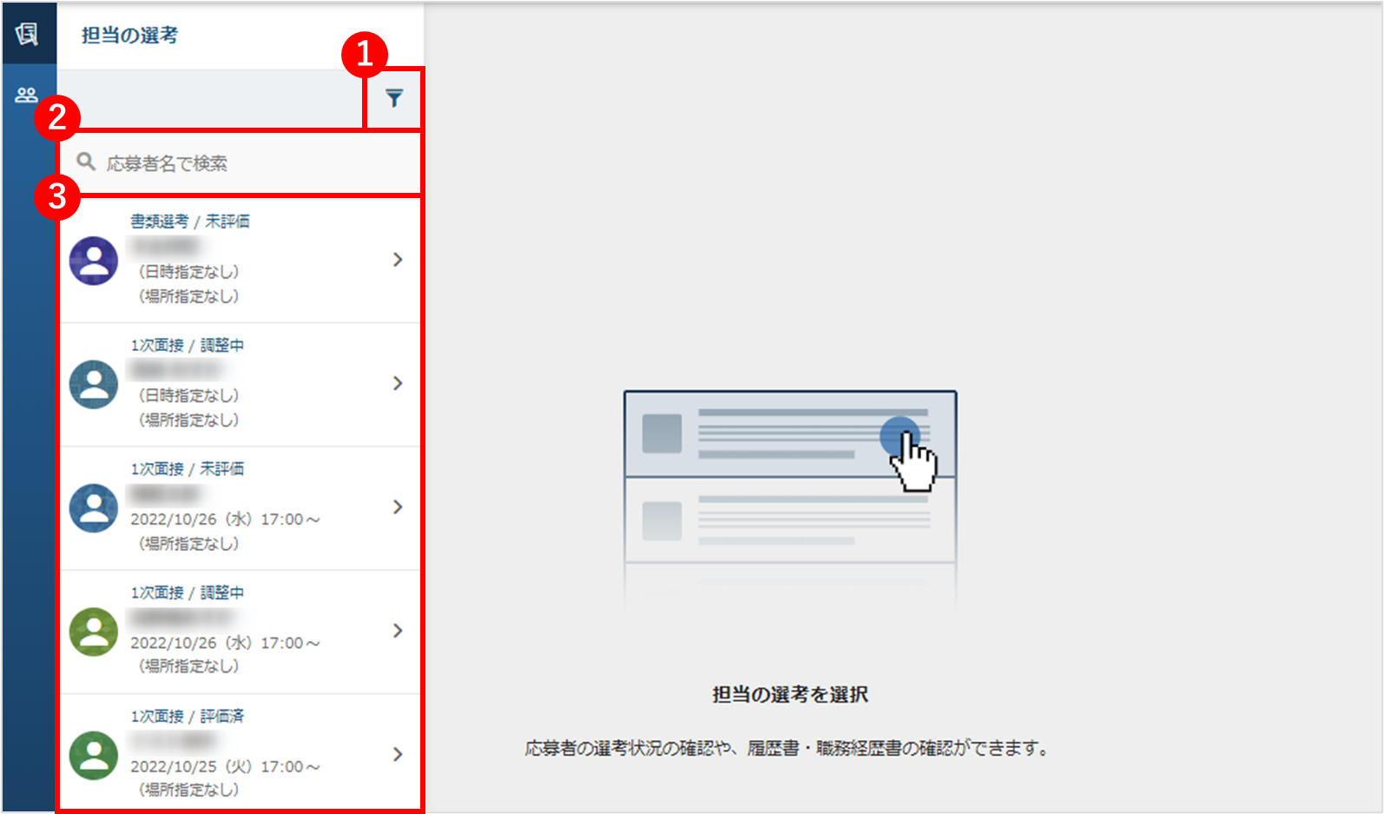
Task: Click teal avatar of 調整中 applicant without date
Action: click(94, 385)
